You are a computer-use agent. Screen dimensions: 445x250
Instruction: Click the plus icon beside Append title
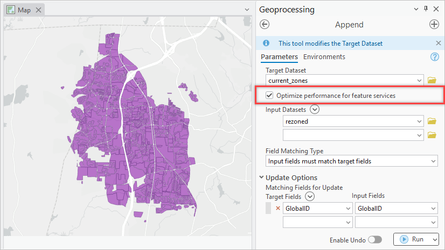[x=434, y=24]
